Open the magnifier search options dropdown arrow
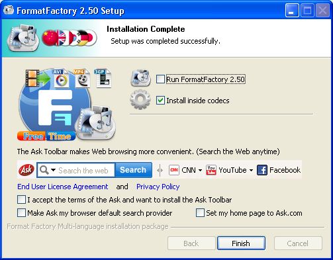Screen dimensions: 333x260 pyautogui.click(x=53, y=170)
